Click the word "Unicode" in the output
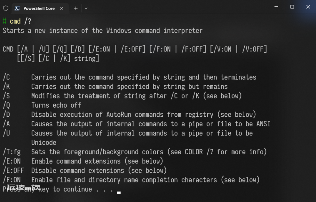Screen dimensions: 316x202 (44, 143)
